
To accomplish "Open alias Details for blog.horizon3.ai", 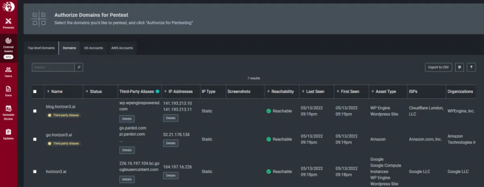I will (x=127, y=119).
